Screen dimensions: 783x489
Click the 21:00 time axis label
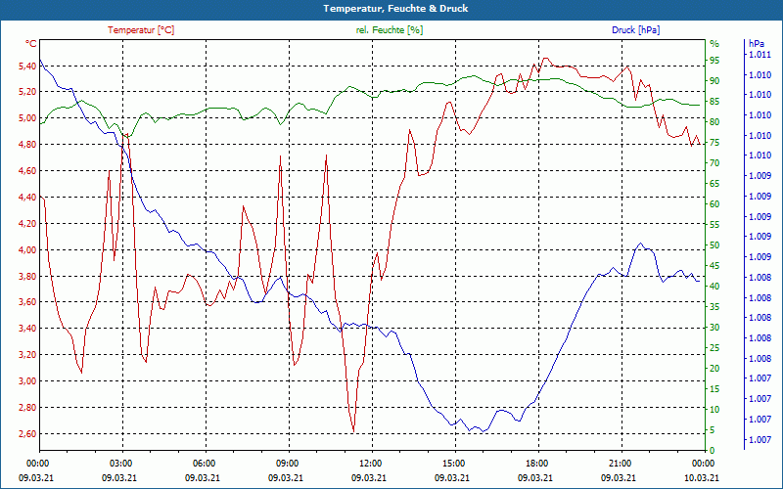(620, 463)
